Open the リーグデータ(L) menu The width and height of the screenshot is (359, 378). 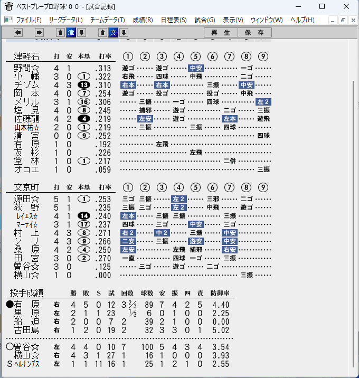[x=66, y=20]
